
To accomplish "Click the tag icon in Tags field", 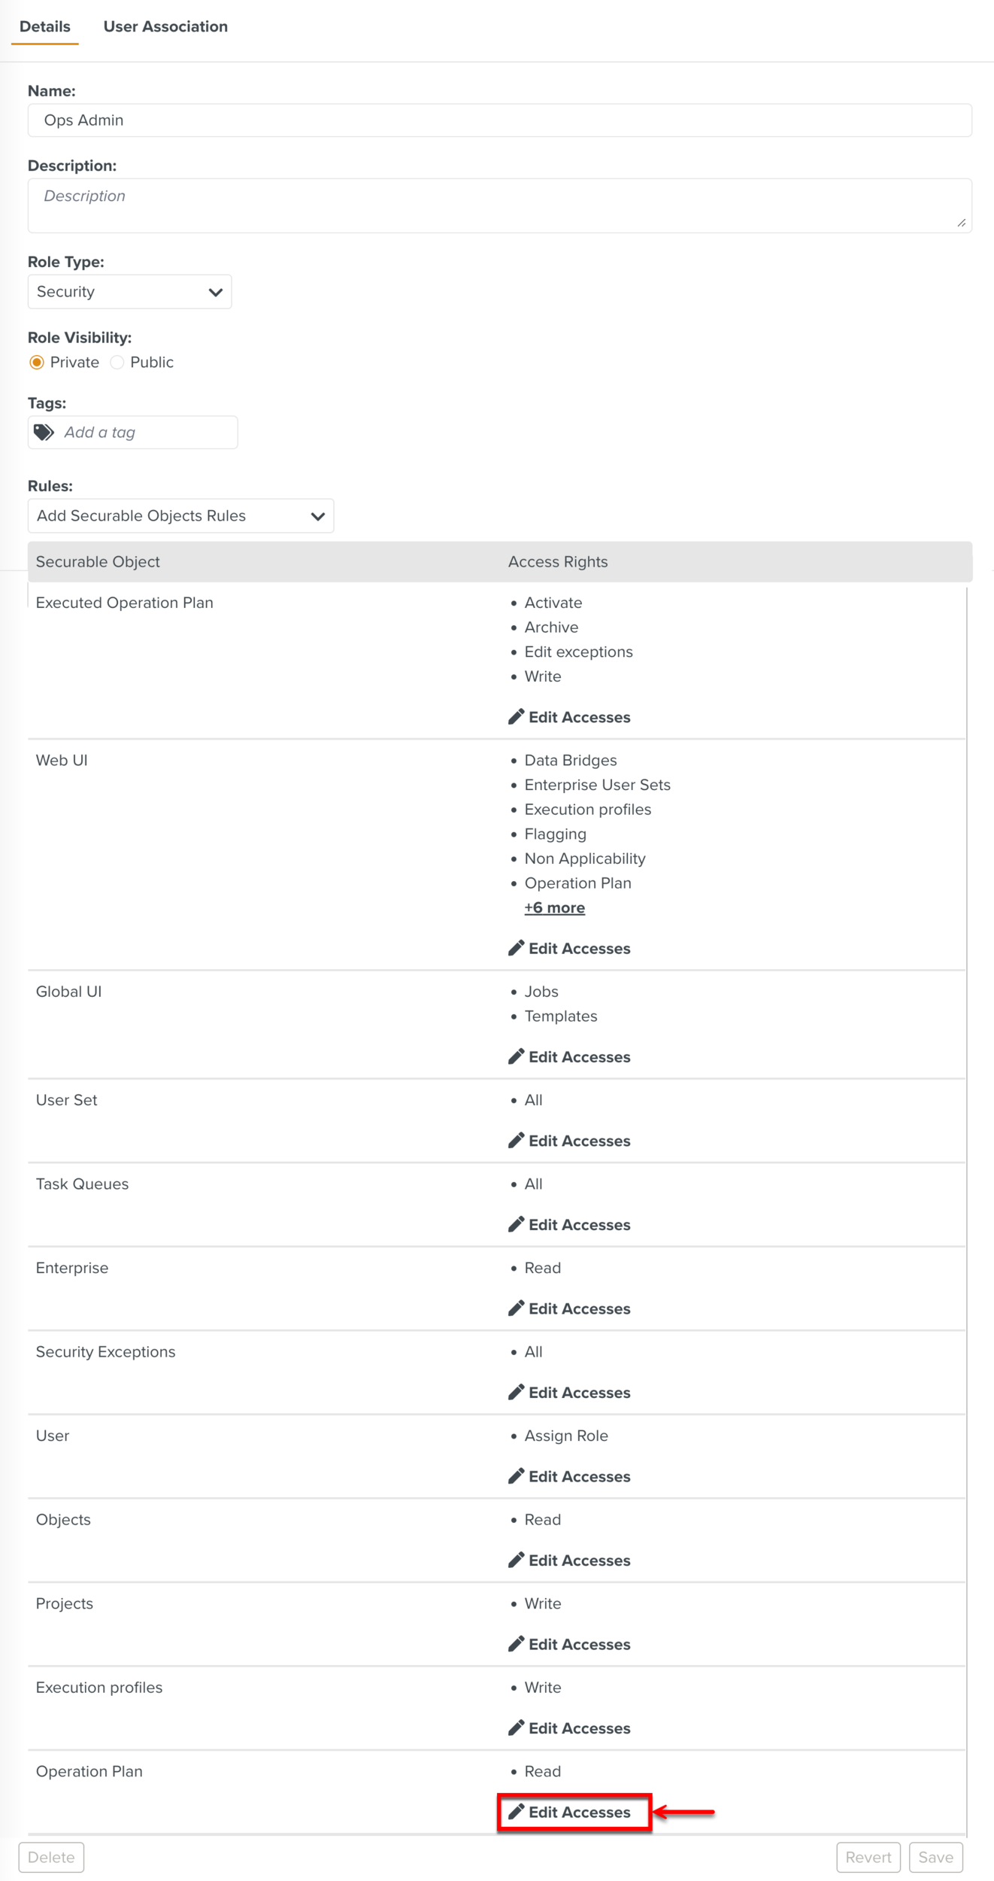I will click(44, 433).
